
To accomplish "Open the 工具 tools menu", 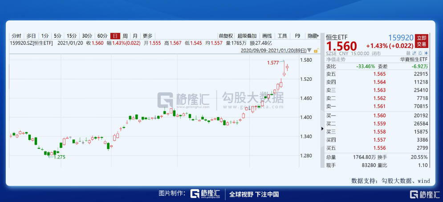I will tap(282, 36).
